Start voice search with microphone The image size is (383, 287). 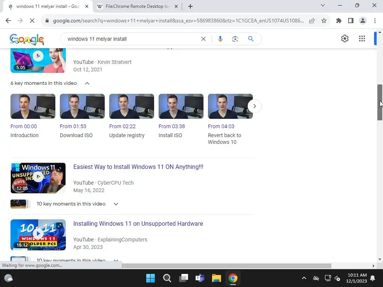pyautogui.click(x=220, y=39)
